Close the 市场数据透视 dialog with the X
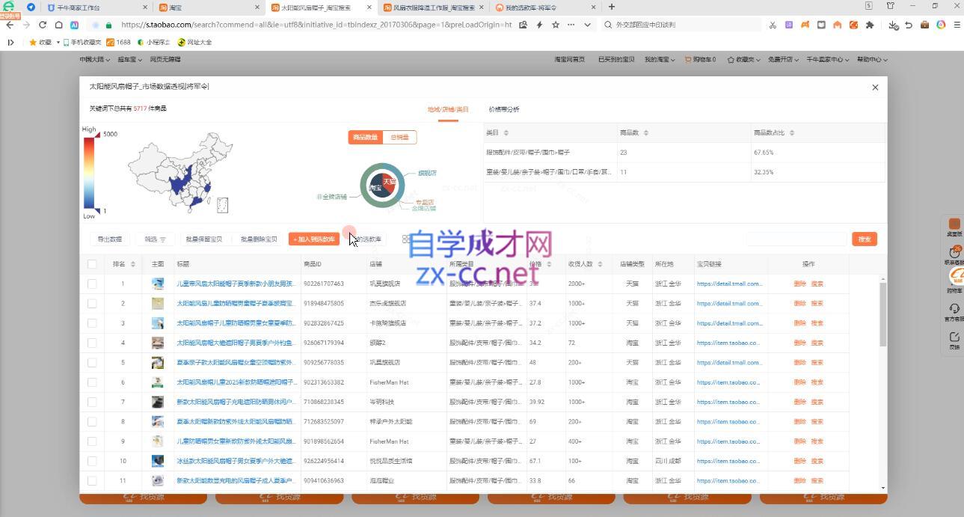The height and width of the screenshot is (517, 964). click(875, 88)
